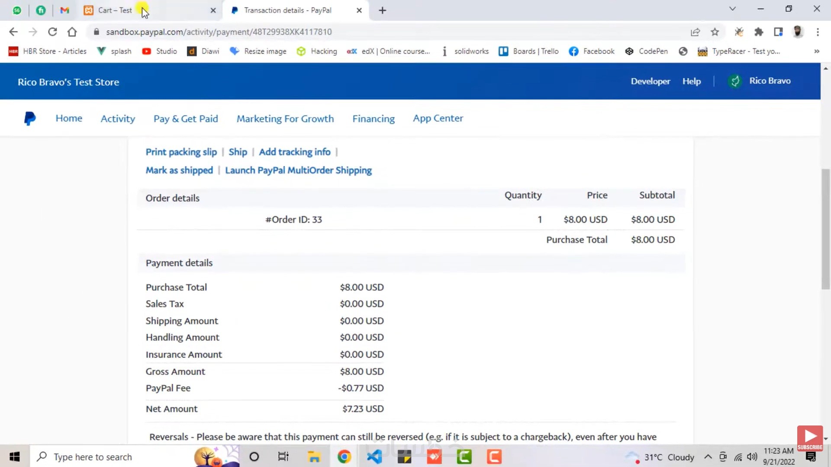Open the Activity menu item
The height and width of the screenshot is (467, 831).
(118, 118)
